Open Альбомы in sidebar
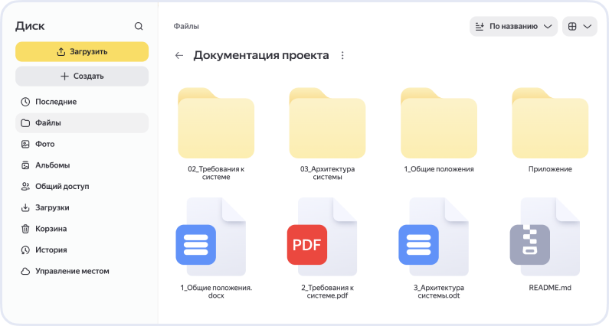This screenshot has height=326, width=609. tap(82, 165)
